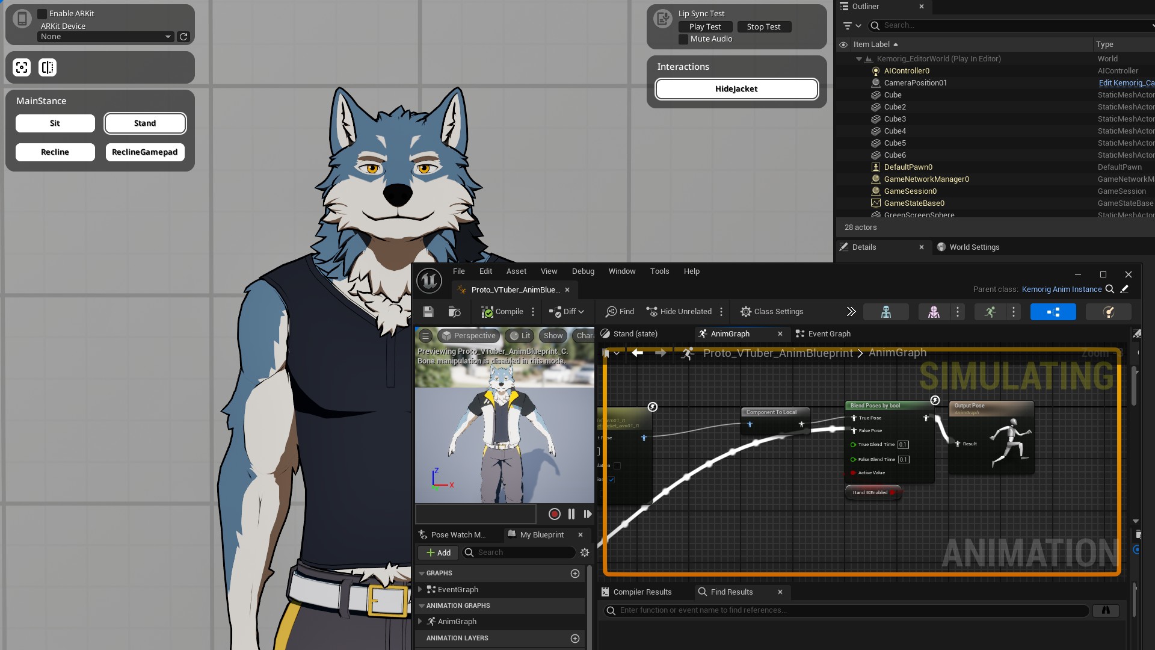1155x650 pixels.
Task: Toggle Outliner visibility eye column
Action: [843, 45]
